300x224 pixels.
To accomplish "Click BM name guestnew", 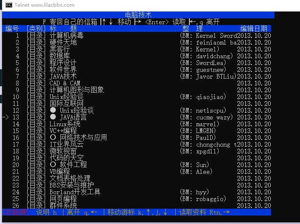I will (x=209, y=70).
